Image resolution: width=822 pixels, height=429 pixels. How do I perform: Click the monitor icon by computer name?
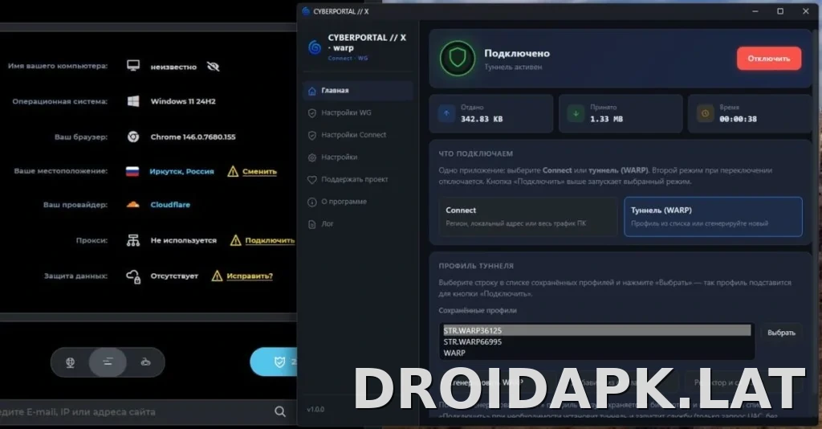tap(133, 66)
